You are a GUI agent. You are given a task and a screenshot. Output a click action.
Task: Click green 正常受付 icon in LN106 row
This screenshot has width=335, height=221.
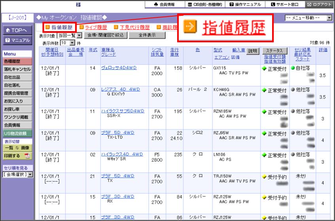(x=264, y=155)
